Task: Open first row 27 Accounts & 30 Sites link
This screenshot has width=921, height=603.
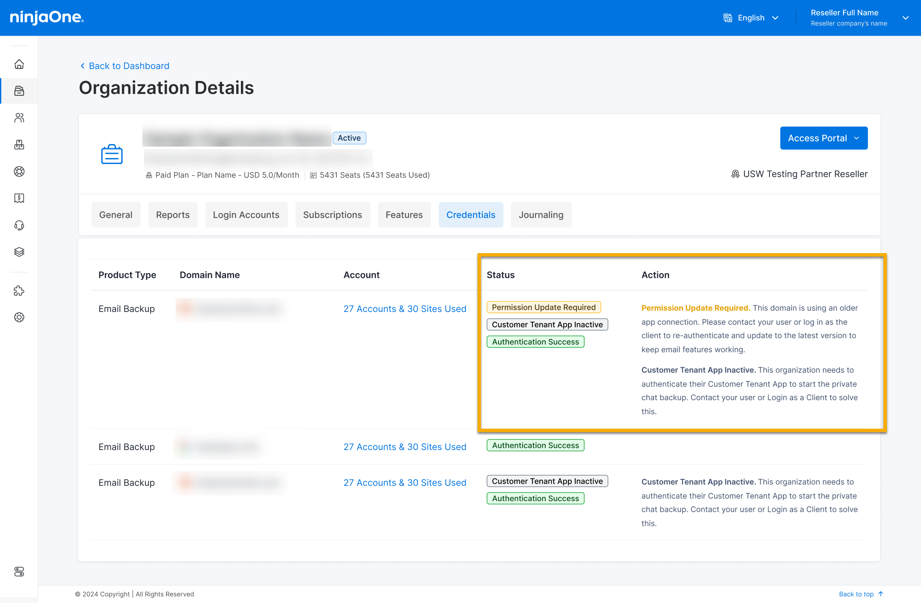Action: coord(405,309)
